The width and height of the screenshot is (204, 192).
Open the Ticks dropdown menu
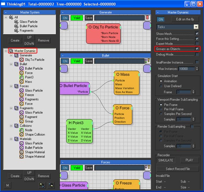(x=196, y=27)
